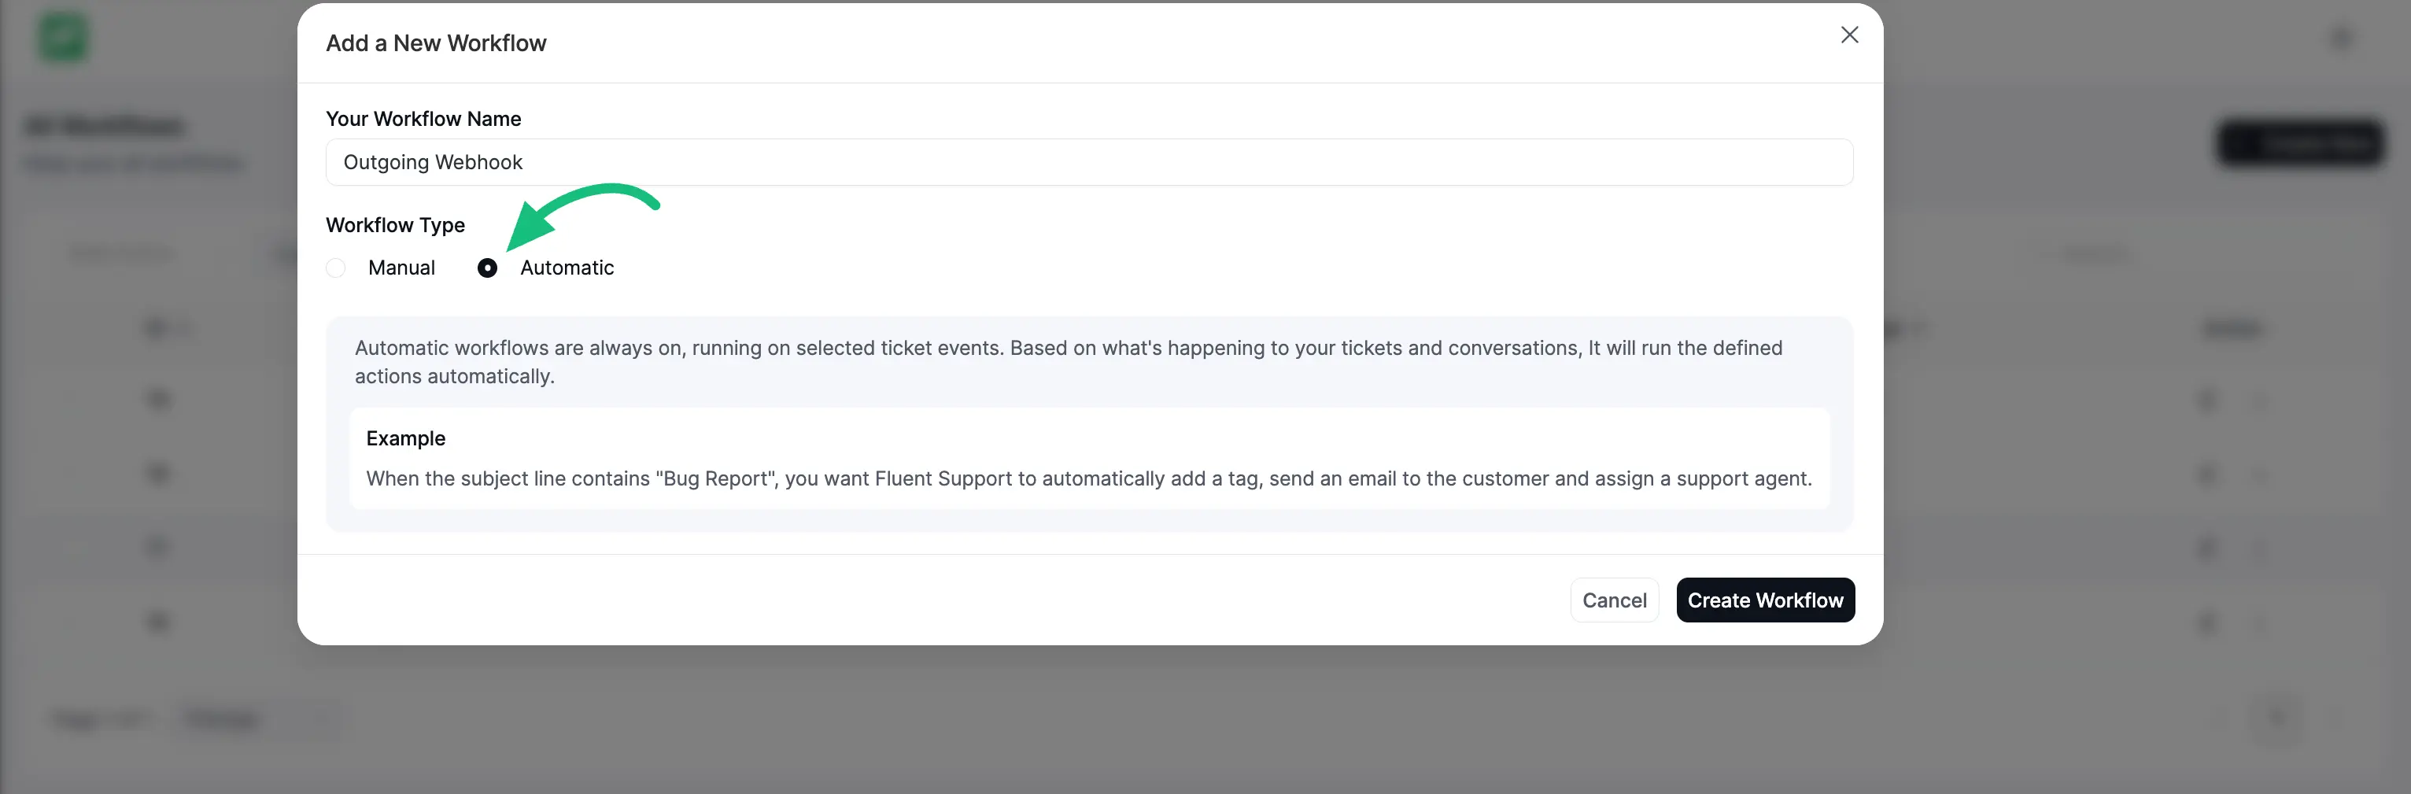Click the fifth workflow's type icon
The image size is (2411, 794).
pyautogui.click(x=158, y=621)
